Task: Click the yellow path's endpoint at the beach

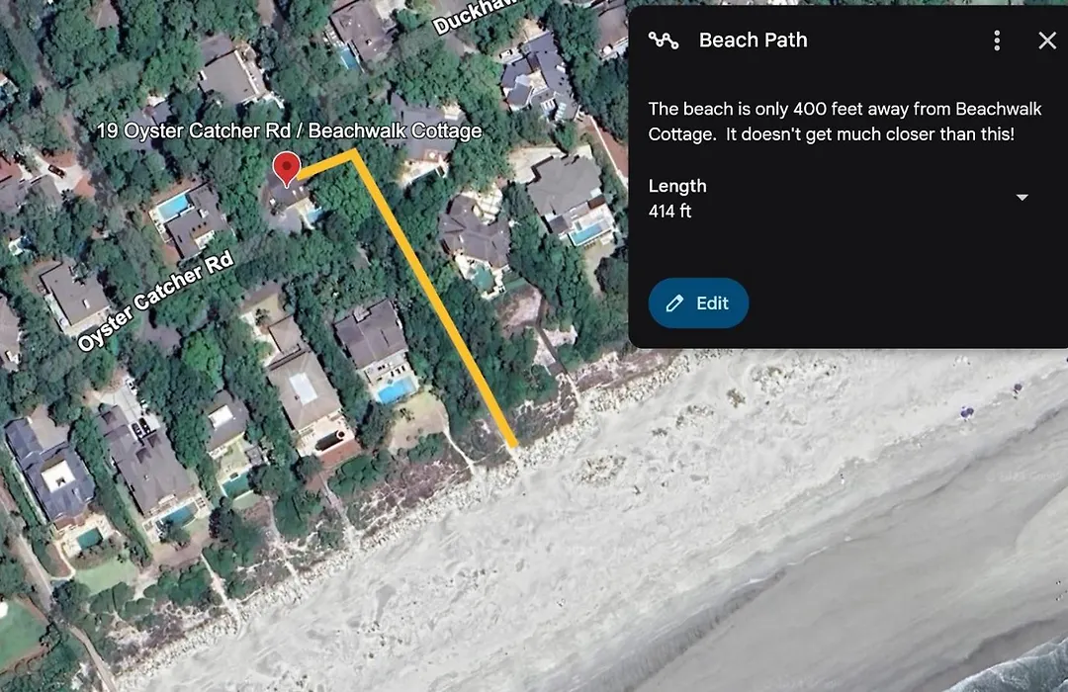Action: click(x=513, y=444)
